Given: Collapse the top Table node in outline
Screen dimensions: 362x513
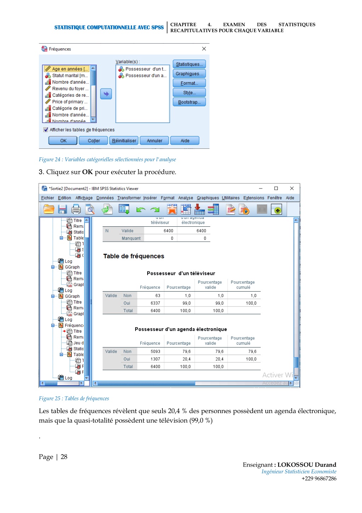Looking at the screenshot, I should [x=62, y=238].
